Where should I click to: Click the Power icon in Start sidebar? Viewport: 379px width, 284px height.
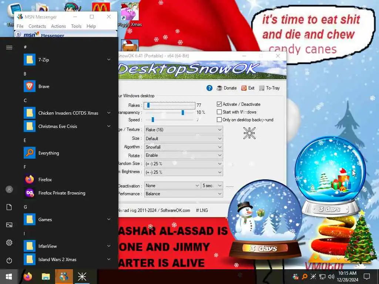9,260
